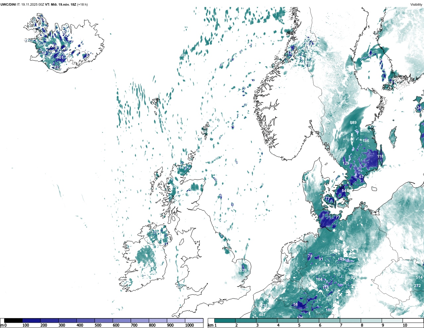Click the 100–200 m dark navy legend swatch
This screenshot has width=424, height=328.
point(31,320)
